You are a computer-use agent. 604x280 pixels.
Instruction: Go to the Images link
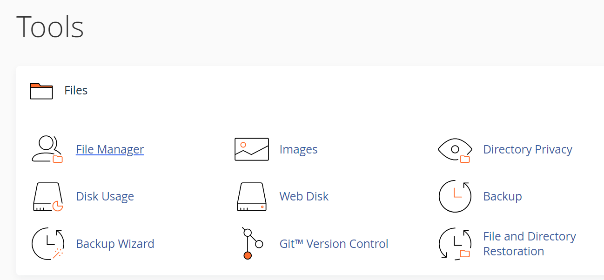point(298,149)
